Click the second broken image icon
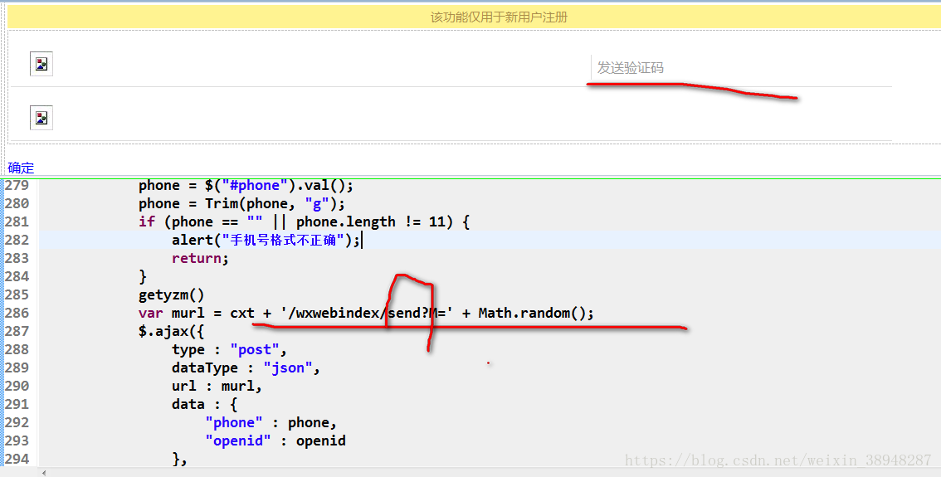 pos(41,118)
